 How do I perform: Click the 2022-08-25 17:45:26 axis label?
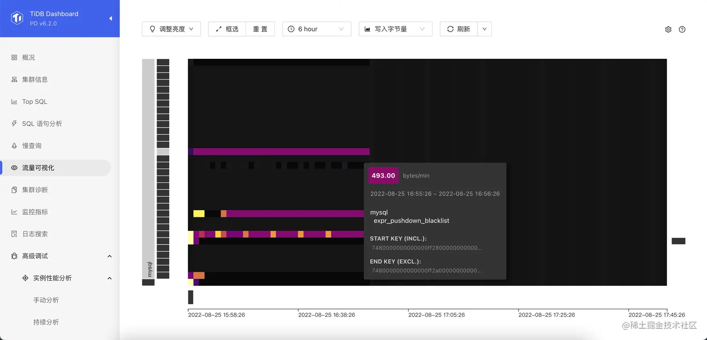coord(657,315)
